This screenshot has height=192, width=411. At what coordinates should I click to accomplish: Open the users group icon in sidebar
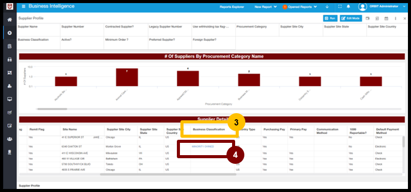[x=10, y=139]
